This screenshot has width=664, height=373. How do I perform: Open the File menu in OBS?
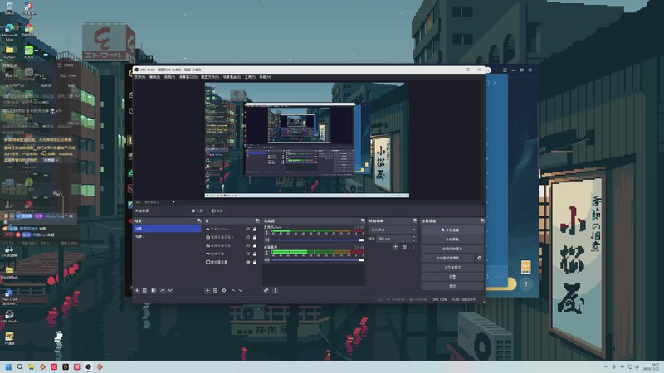click(x=139, y=77)
